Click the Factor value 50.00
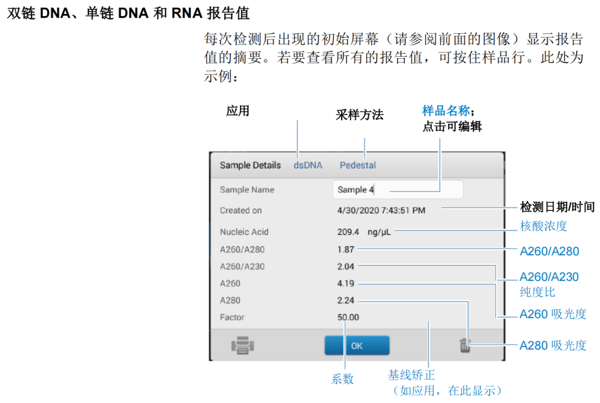Image resolution: width=600 pixels, height=403 pixels. pyautogui.click(x=348, y=318)
